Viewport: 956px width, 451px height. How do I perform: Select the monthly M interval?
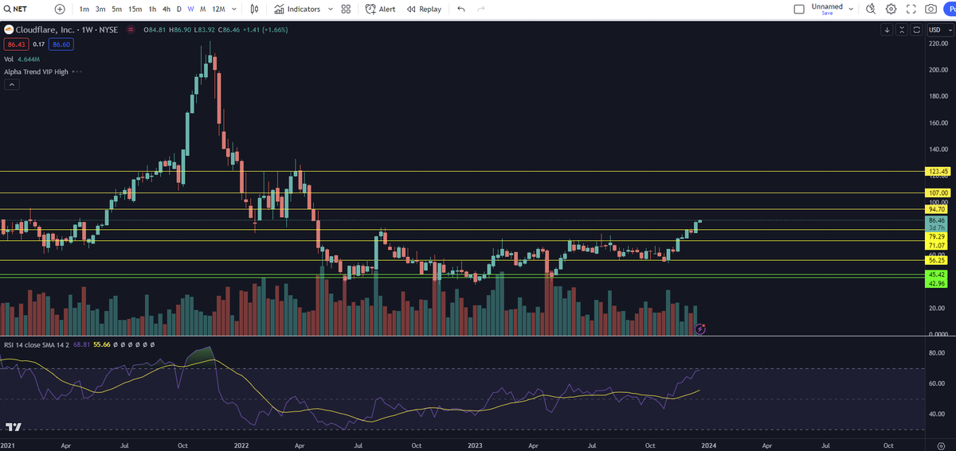tap(202, 9)
